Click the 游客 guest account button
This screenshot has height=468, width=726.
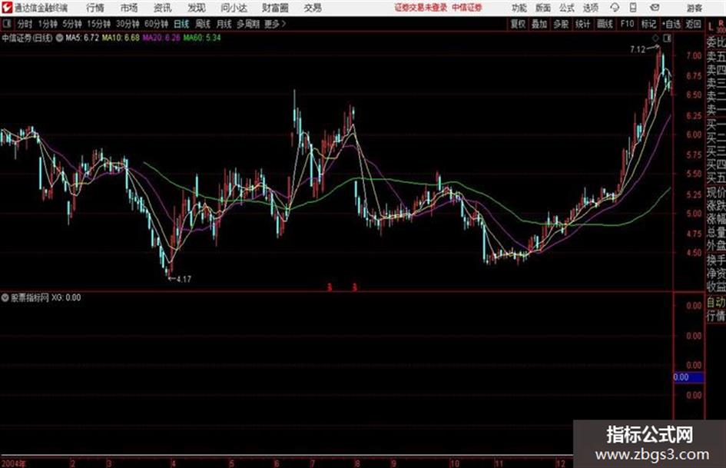pyautogui.click(x=695, y=8)
